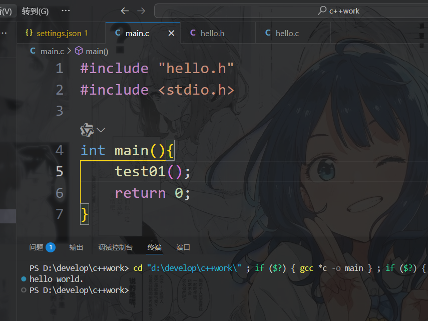Select the 终端 terminal tab
The width and height of the screenshot is (428, 321).
155,247
